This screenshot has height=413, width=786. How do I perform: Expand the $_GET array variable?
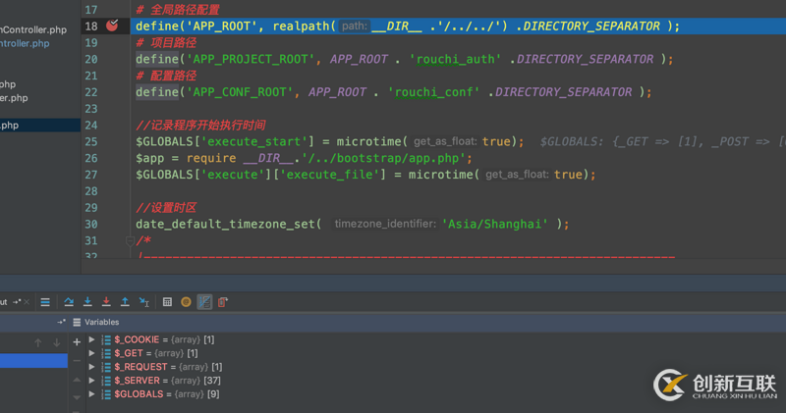pos(91,353)
